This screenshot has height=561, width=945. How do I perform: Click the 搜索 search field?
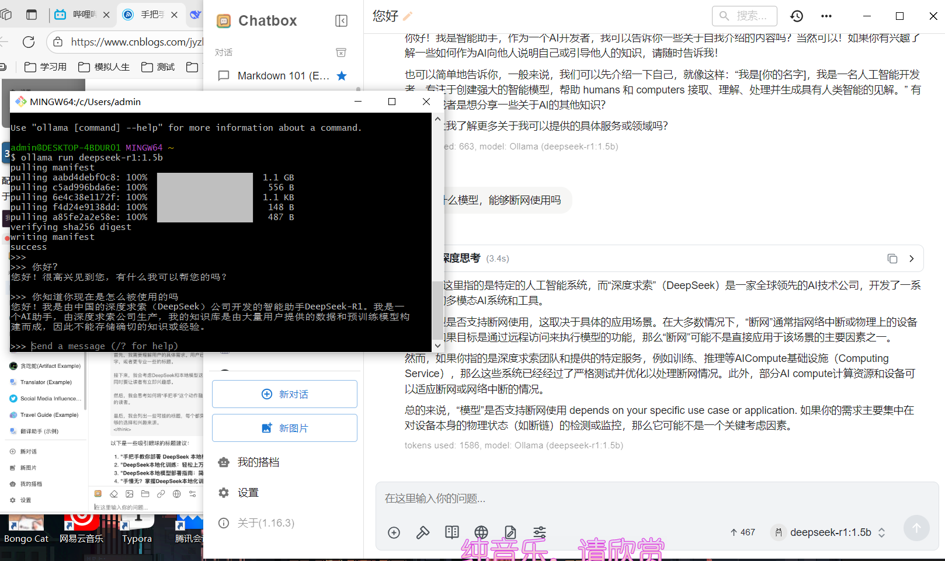pyautogui.click(x=745, y=16)
